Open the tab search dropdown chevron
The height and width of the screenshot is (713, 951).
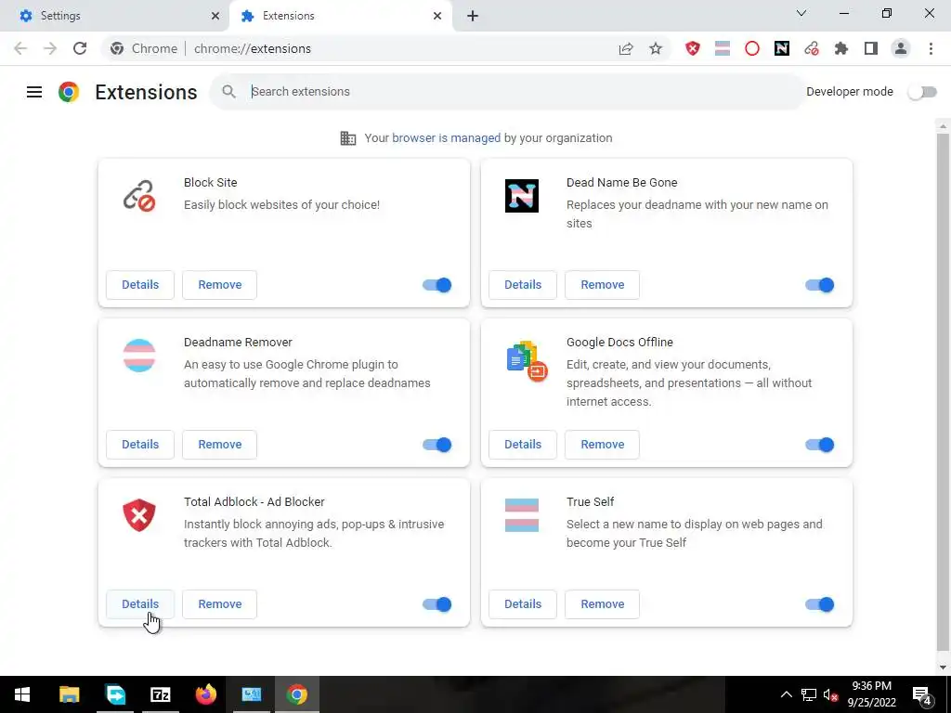[801, 13]
